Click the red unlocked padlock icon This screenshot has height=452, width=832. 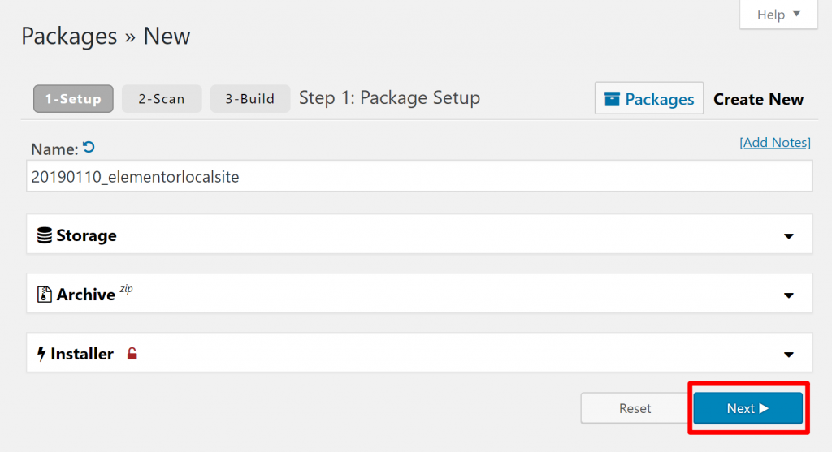pyautogui.click(x=132, y=354)
